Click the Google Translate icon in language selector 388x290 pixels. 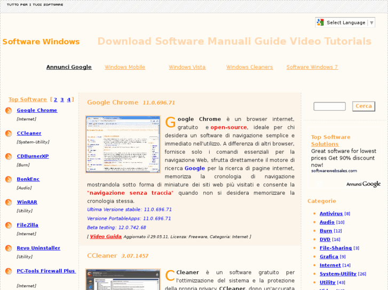(x=320, y=22)
